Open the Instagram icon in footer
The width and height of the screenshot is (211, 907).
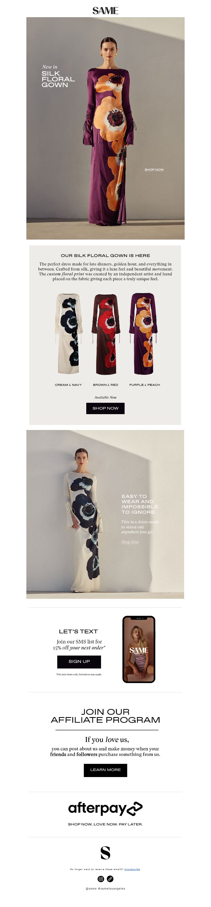[x=100, y=879]
